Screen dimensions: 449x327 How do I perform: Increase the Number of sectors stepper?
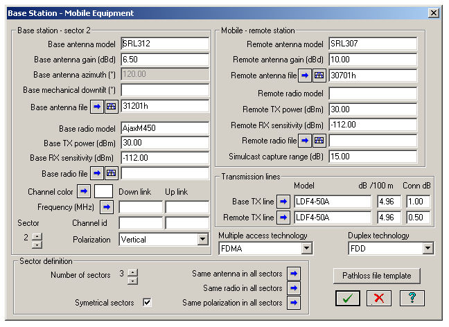point(133,271)
